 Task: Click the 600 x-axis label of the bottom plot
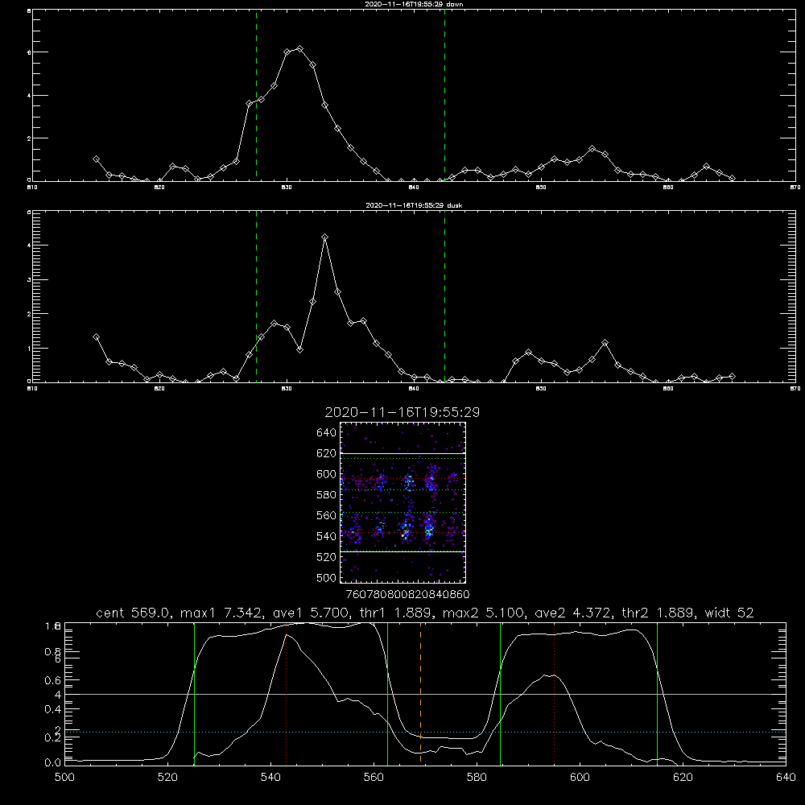coord(580,778)
